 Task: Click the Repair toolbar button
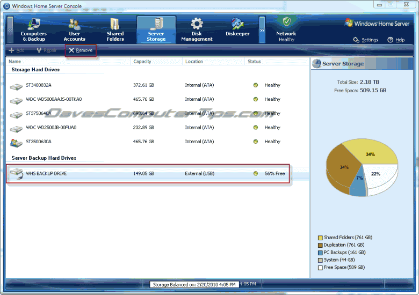47,50
